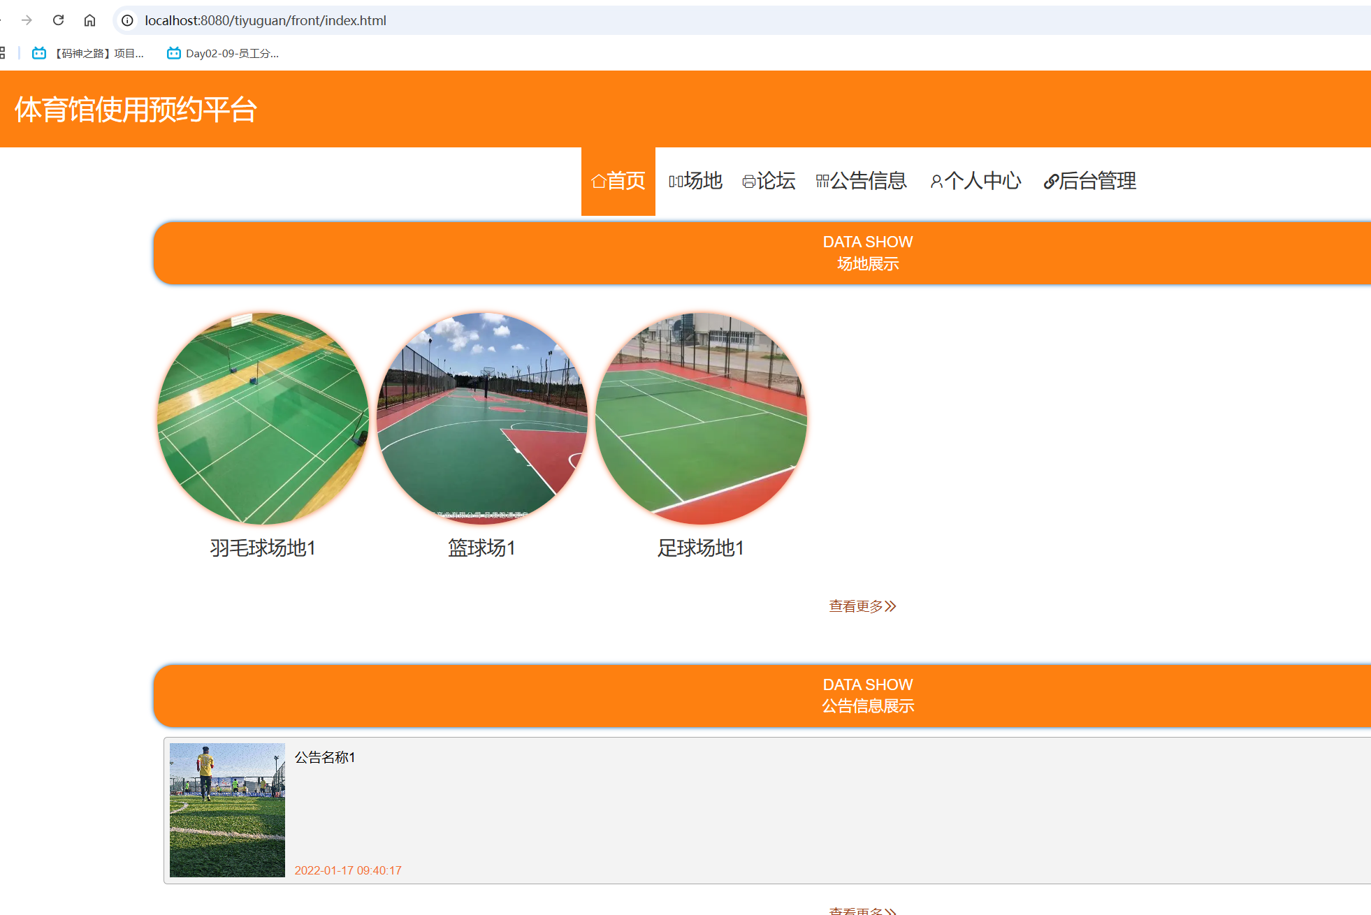This screenshot has height=915, width=1371.
Task: Open the 足球场地1 circular thumbnail
Action: tap(701, 418)
